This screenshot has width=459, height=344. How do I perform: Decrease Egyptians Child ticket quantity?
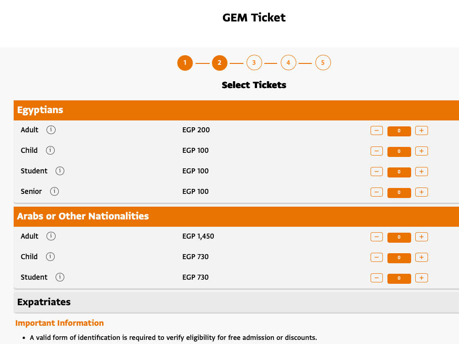tap(376, 151)
